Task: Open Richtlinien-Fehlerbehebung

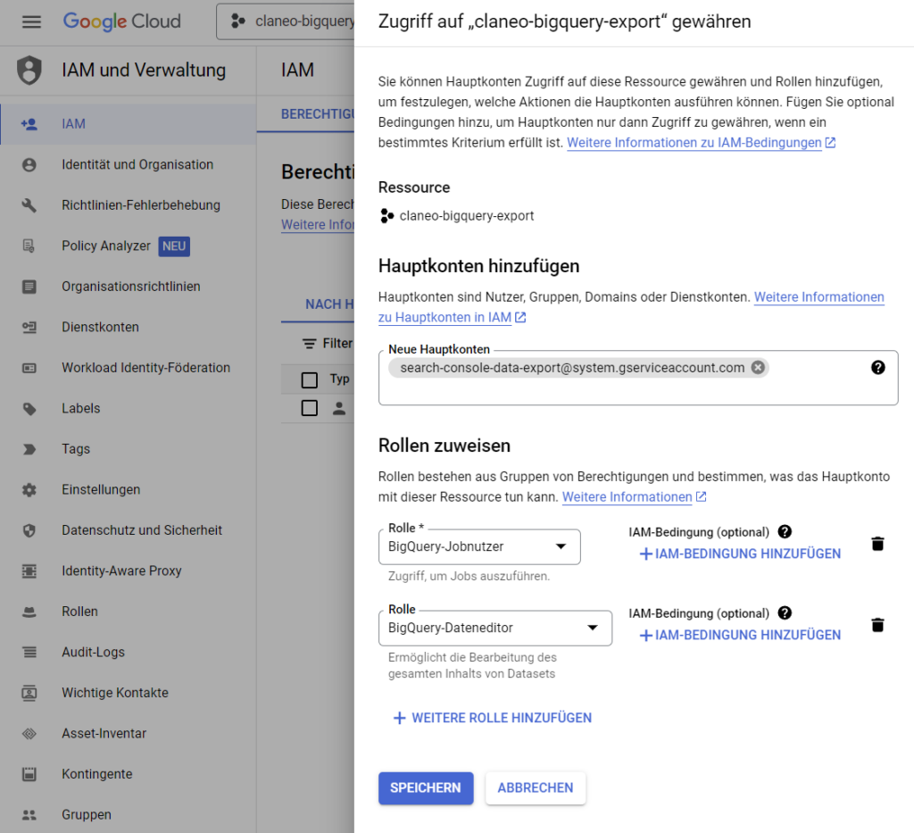Action: point(141,205)
